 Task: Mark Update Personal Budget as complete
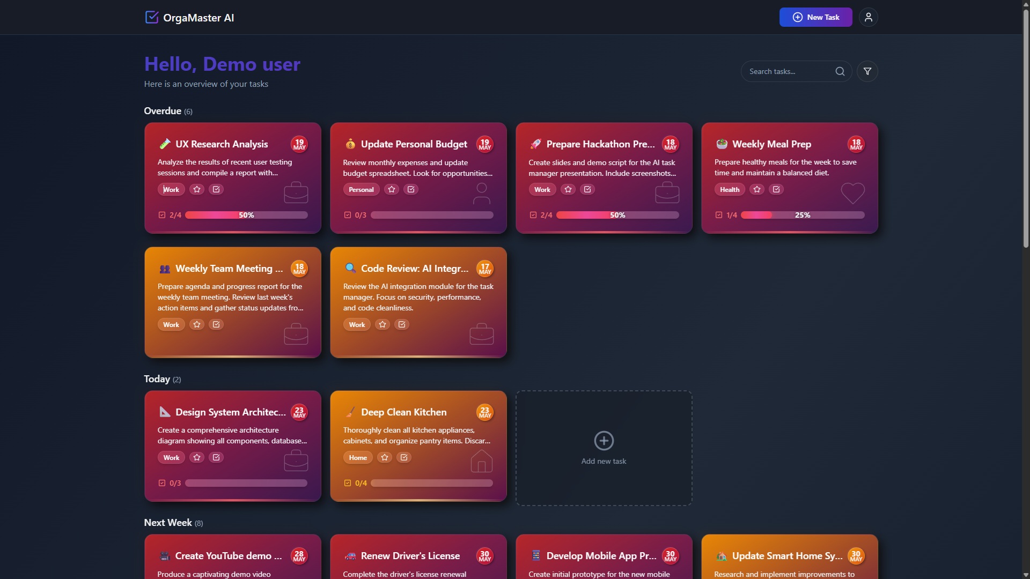(x=411, y=189)
